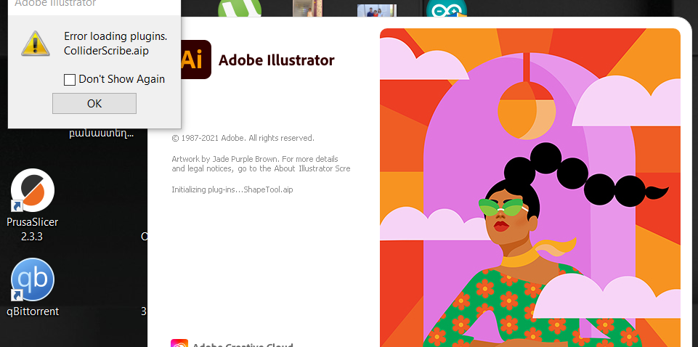Check the Don't Show Again checkbox
This screenshot has height=347, width=698.
(x=70, y=80)
